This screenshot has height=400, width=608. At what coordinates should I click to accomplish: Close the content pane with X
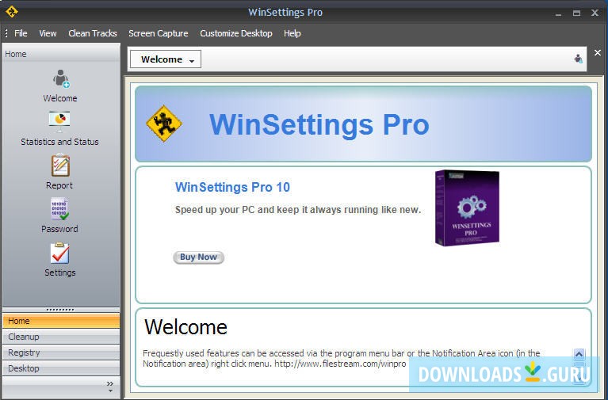598,53
